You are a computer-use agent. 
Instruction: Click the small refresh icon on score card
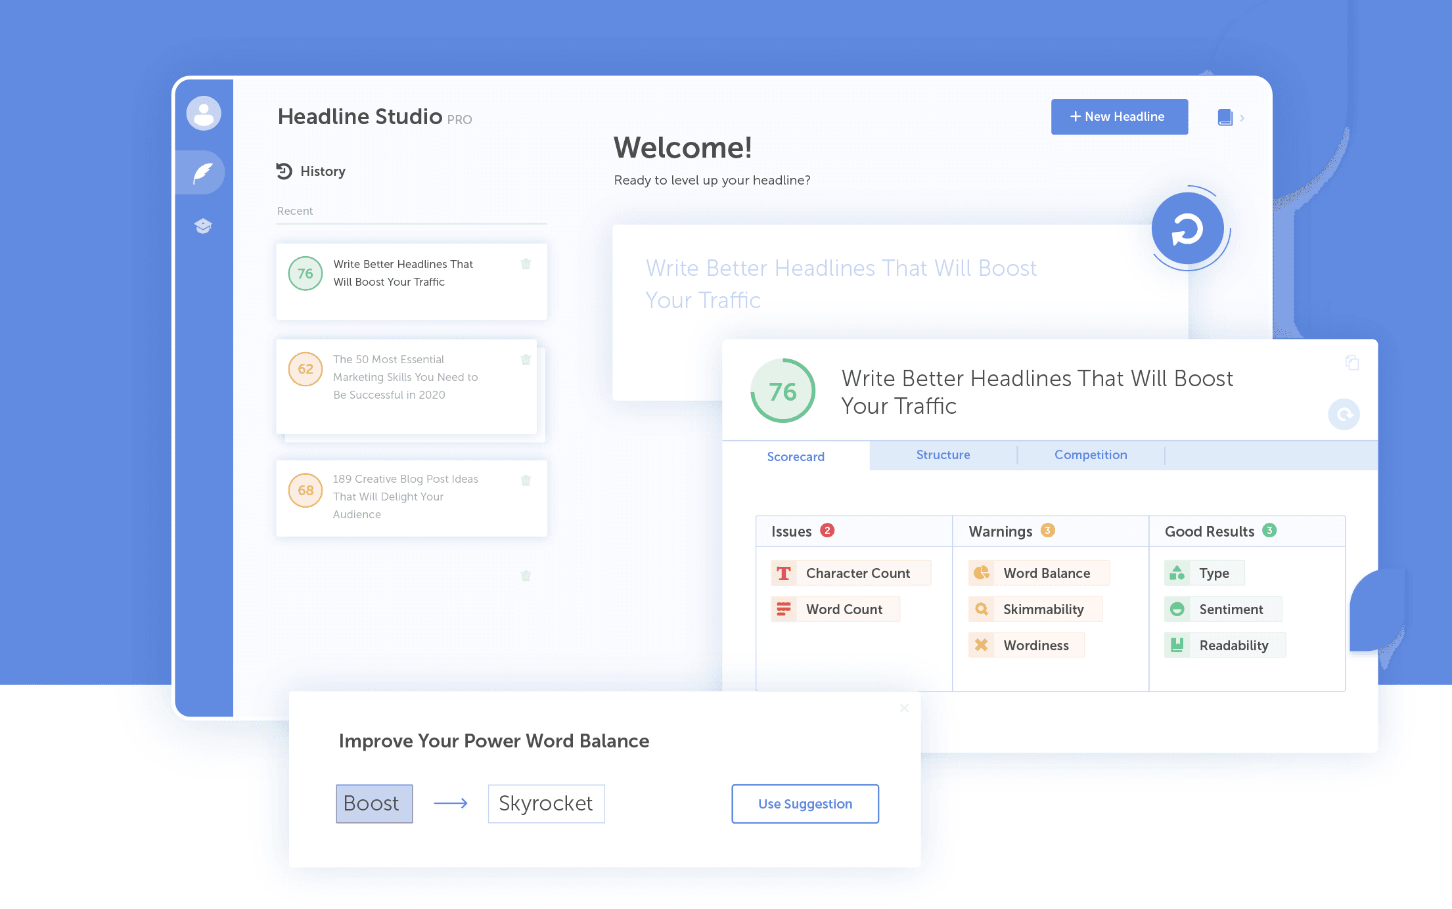click(1344, 414)
